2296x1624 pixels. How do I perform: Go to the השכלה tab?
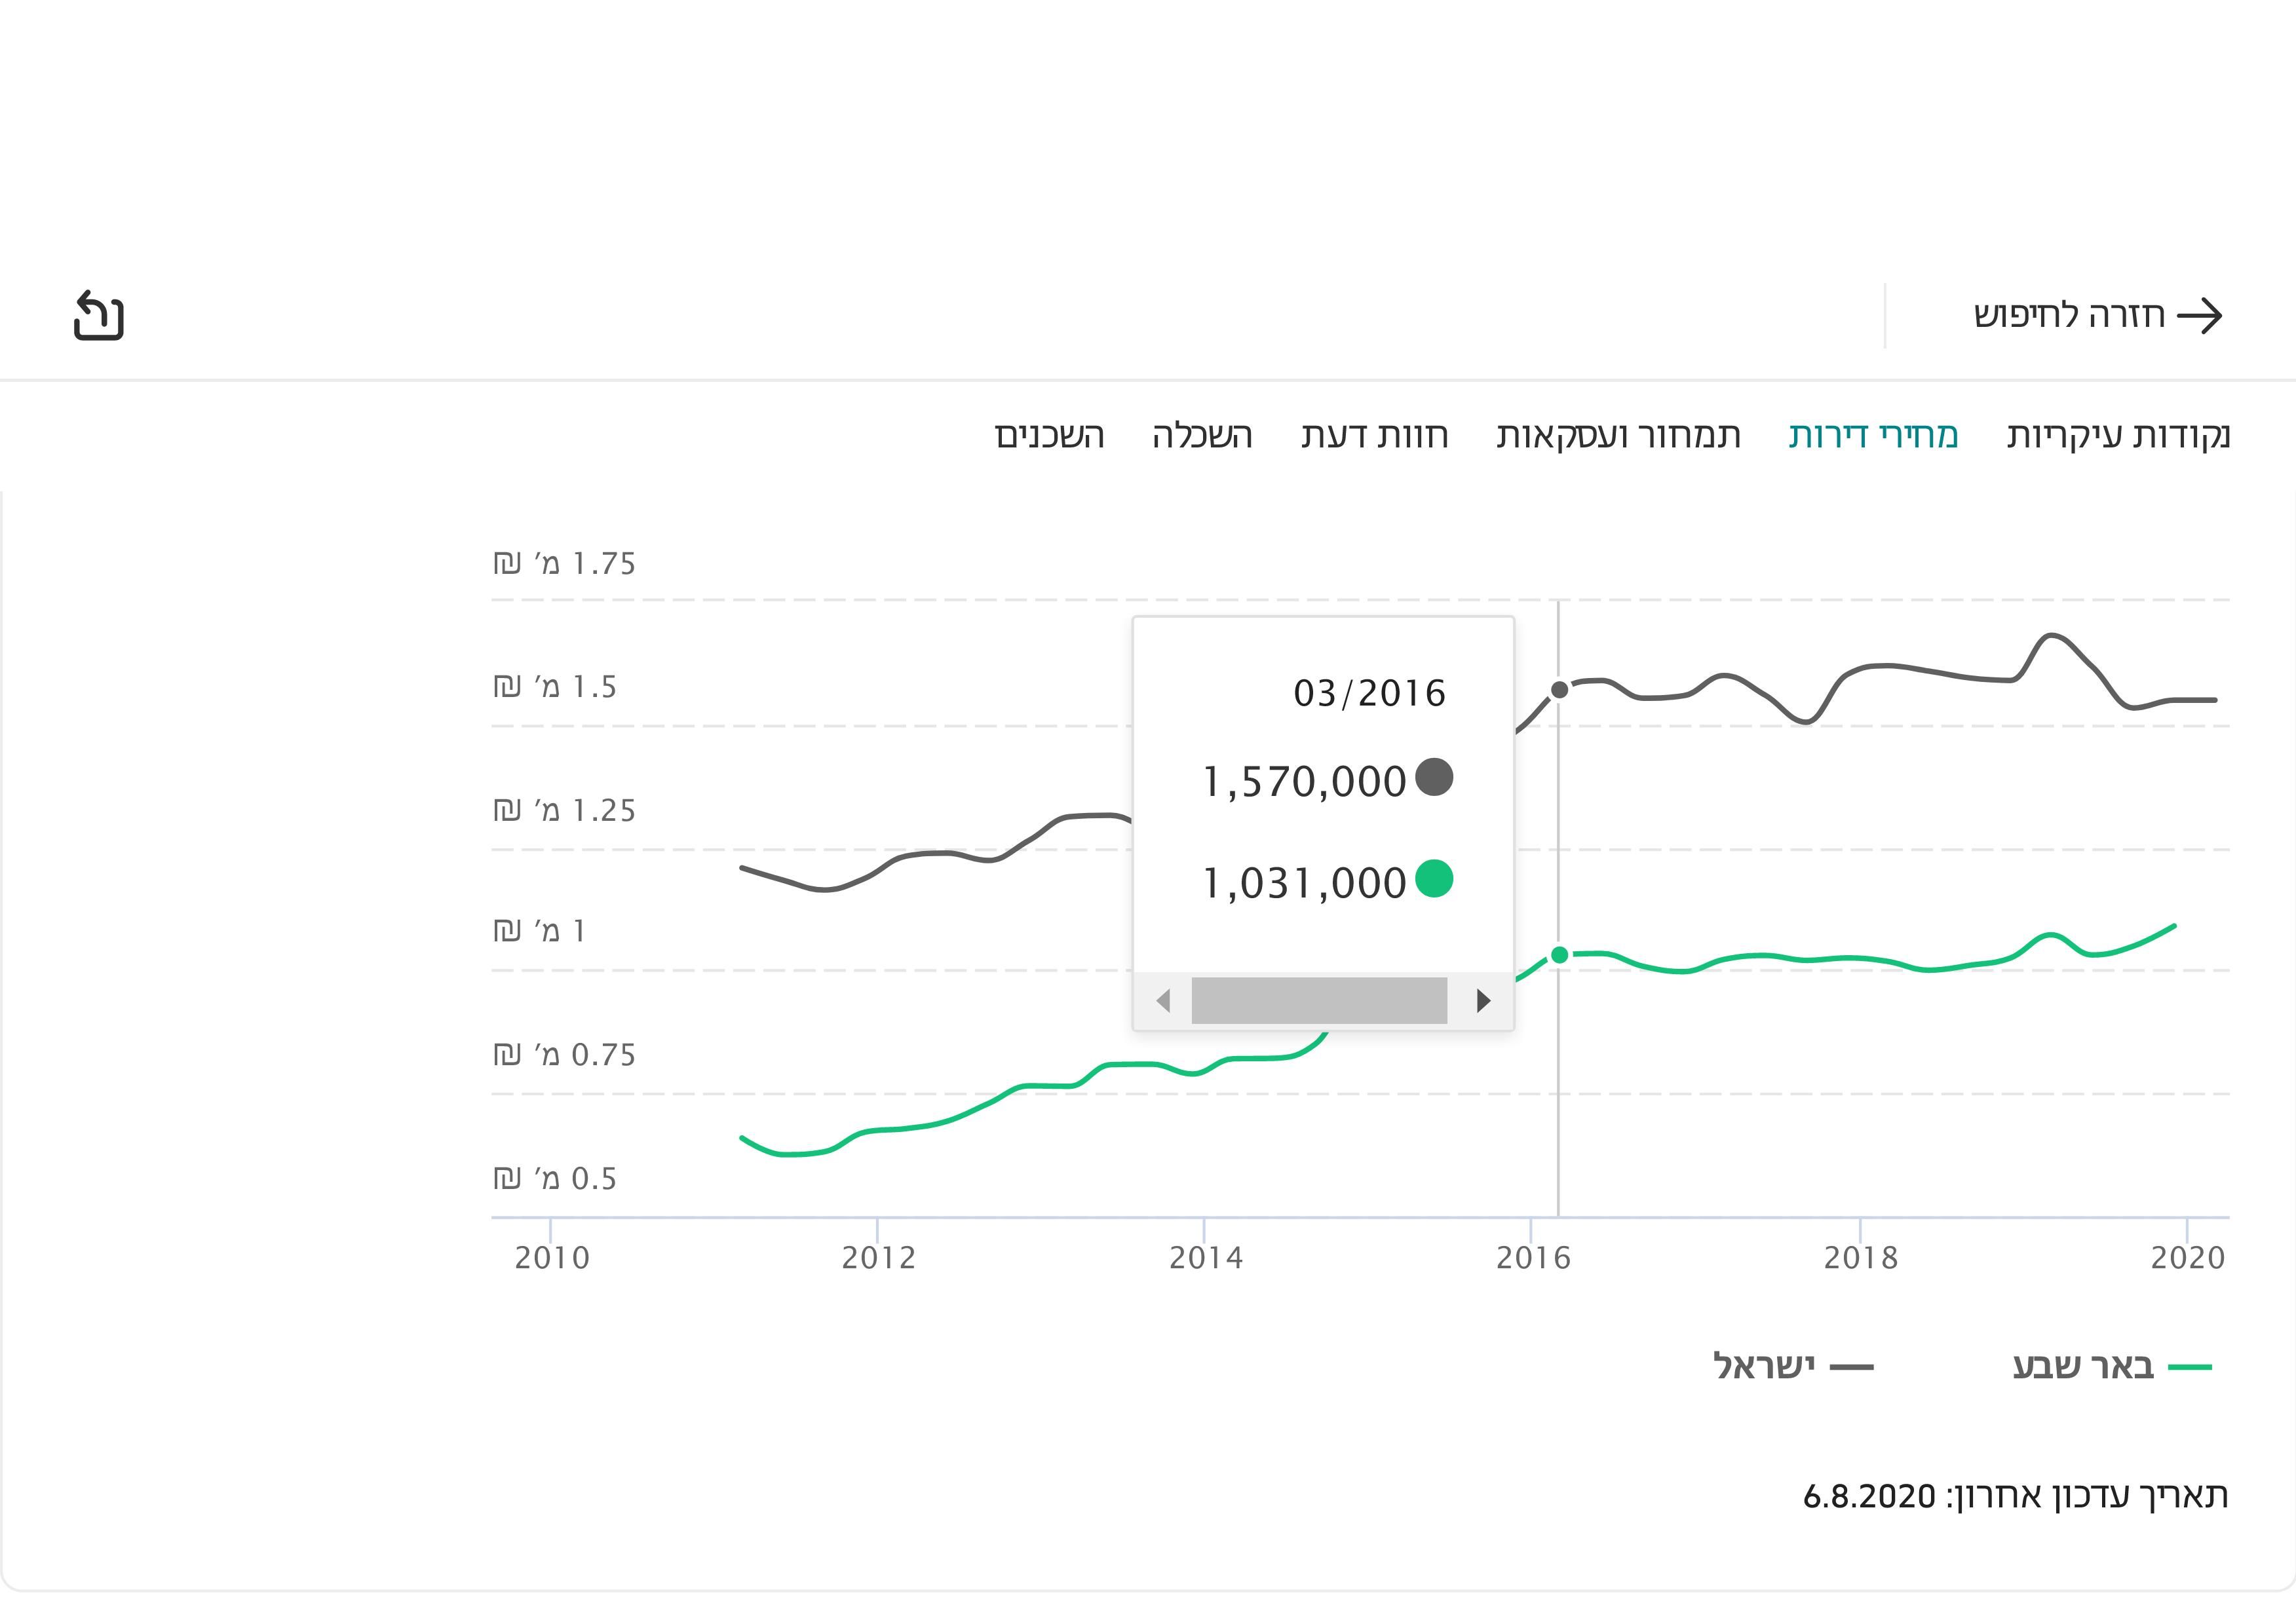pos(1202,436)
